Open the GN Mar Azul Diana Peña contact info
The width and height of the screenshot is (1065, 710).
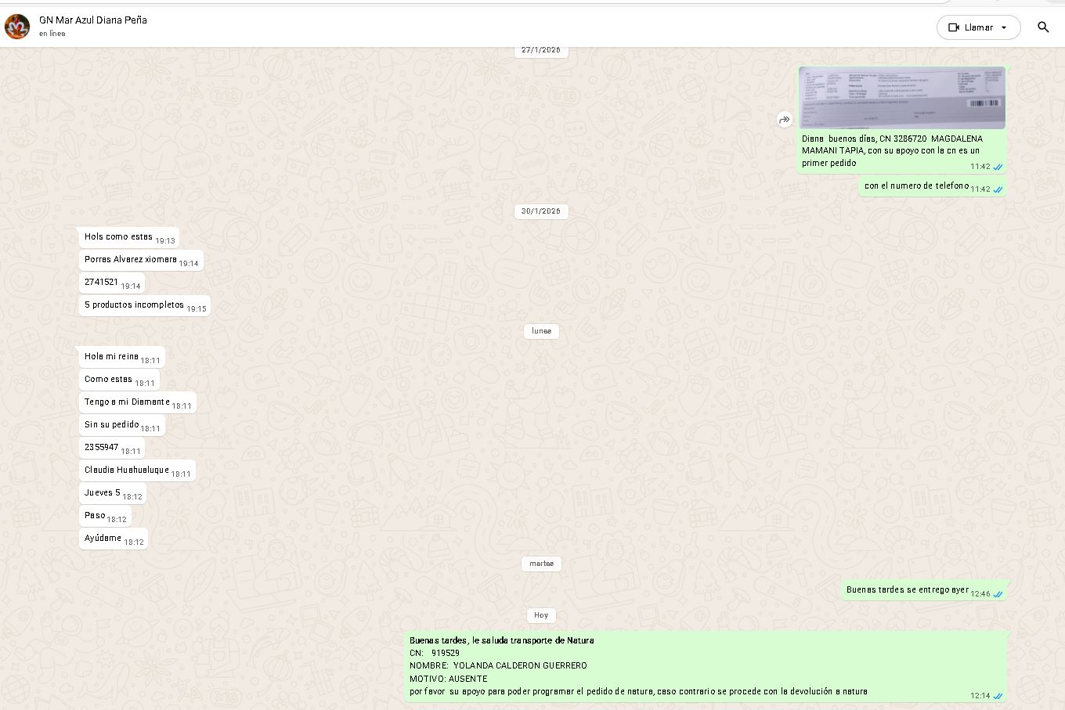tap(93, 20)
